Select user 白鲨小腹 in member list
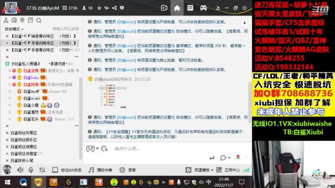Image resolution: width=335 pixels, height=188 pixels. tap(31, 105)
